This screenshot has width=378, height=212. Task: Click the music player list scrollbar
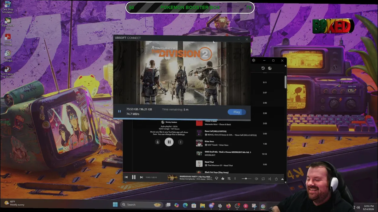pos(285,82)
